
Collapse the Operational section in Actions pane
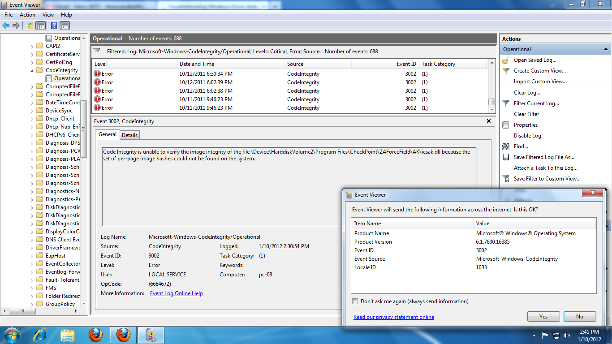tap(606, 49)
